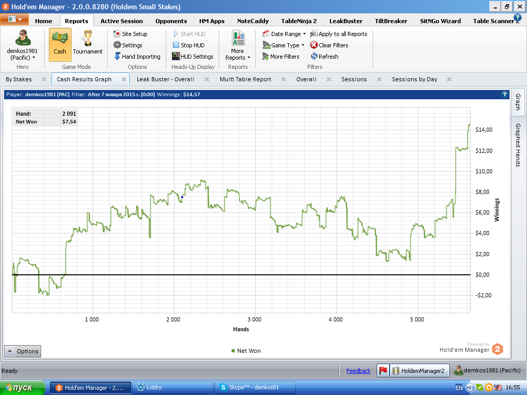Click the ribbon help question icon
The height and width of the screenshot is (395, 527).
point(518,17)
